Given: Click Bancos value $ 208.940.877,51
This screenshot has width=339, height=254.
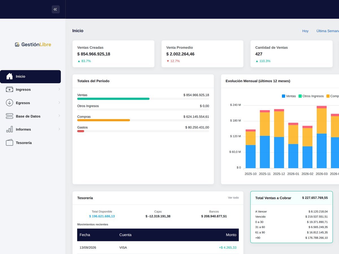Looking at the screenshot, I should (x=214, y=216).
